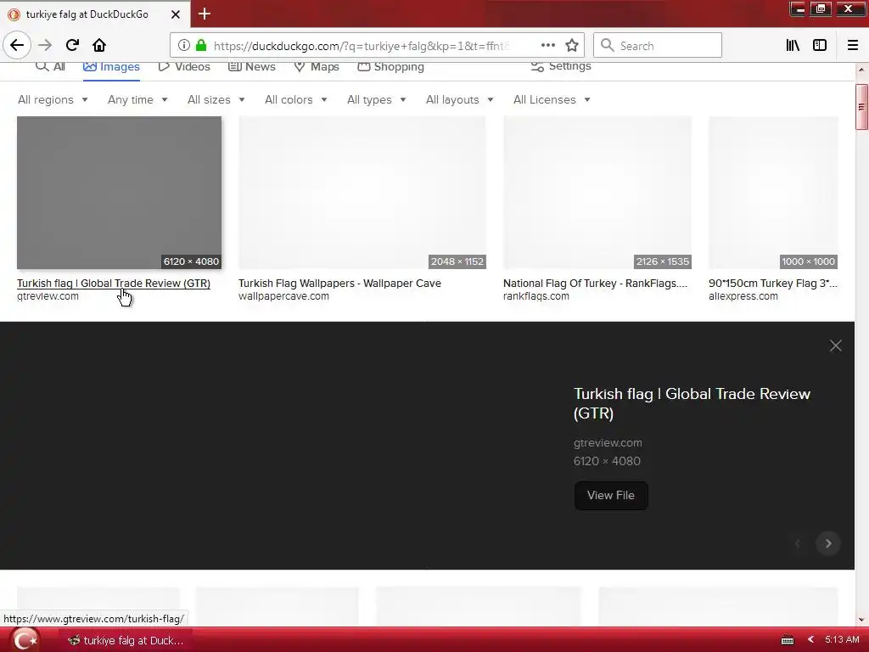
Task: Click the forward navigation arrow
Action: [x=45, y=45]
